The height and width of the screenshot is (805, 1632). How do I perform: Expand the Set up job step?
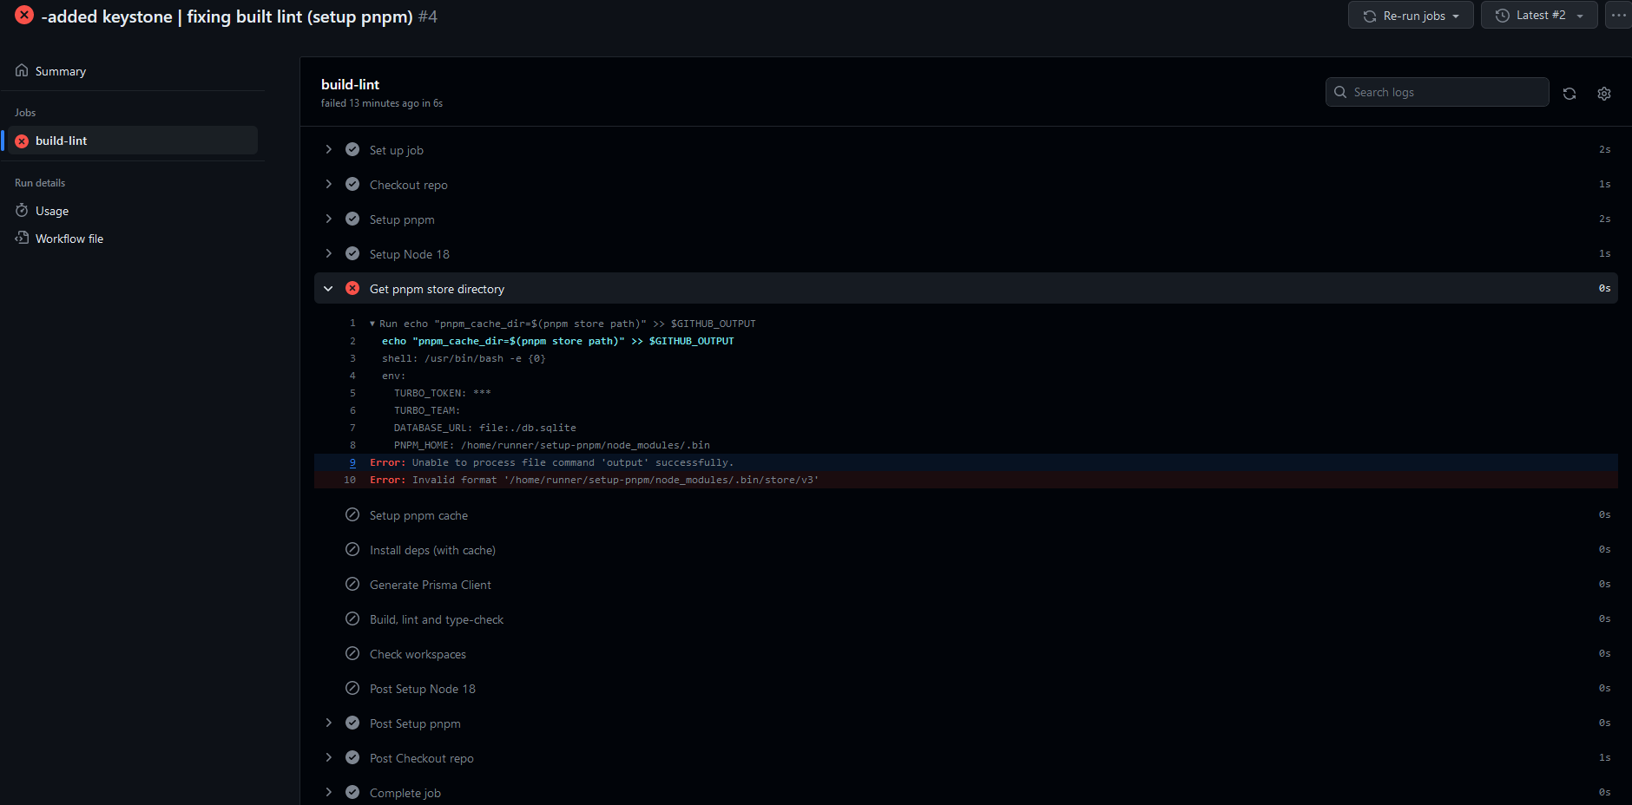(x=328, y=149)
